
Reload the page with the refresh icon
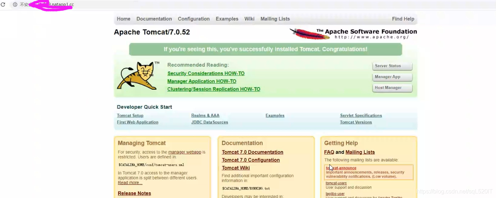pos(3,5)
